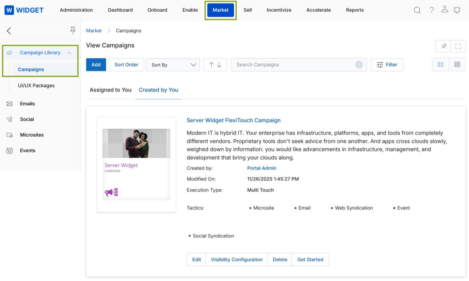Screen dimensions: 469x281
Task: Open the Filter button
Action: [x=387, y=65]
